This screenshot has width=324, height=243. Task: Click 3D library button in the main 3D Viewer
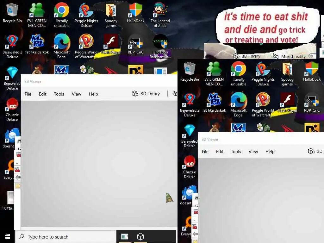click(146, 94)
